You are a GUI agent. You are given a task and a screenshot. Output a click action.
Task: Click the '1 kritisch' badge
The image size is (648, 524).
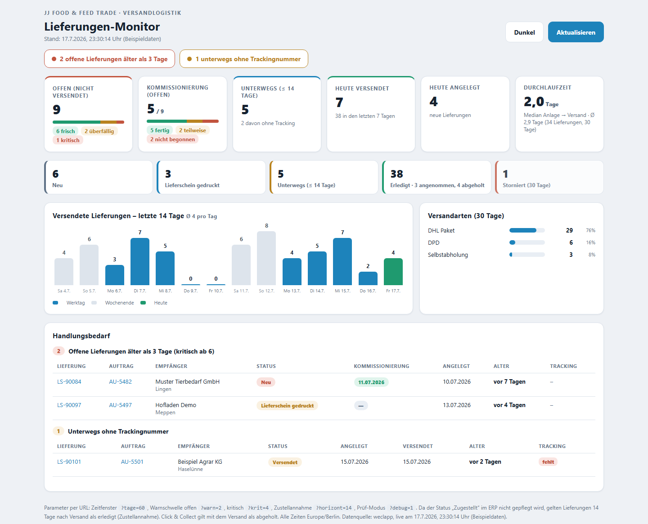pyautogui.click(x=68, y=140)
